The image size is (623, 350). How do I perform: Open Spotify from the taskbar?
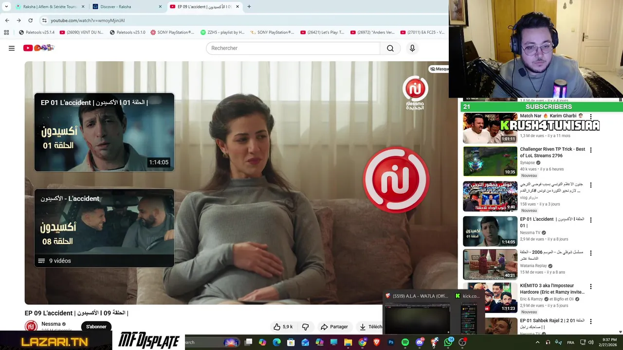point(405,342)
